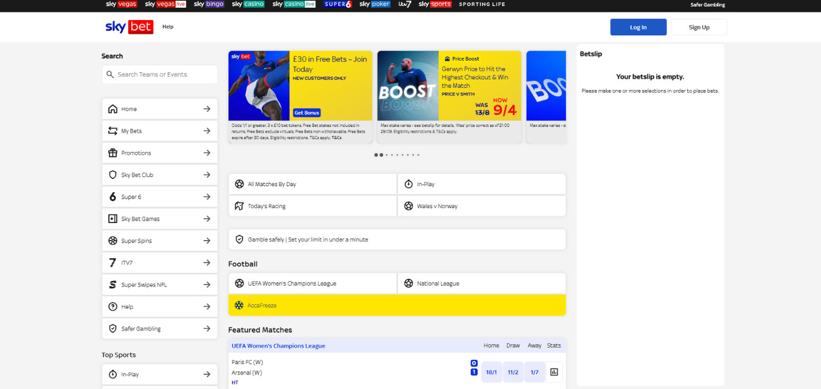Click the Sign Up button
The width and height of the screenshot is (821, 389).
point(699,27)
